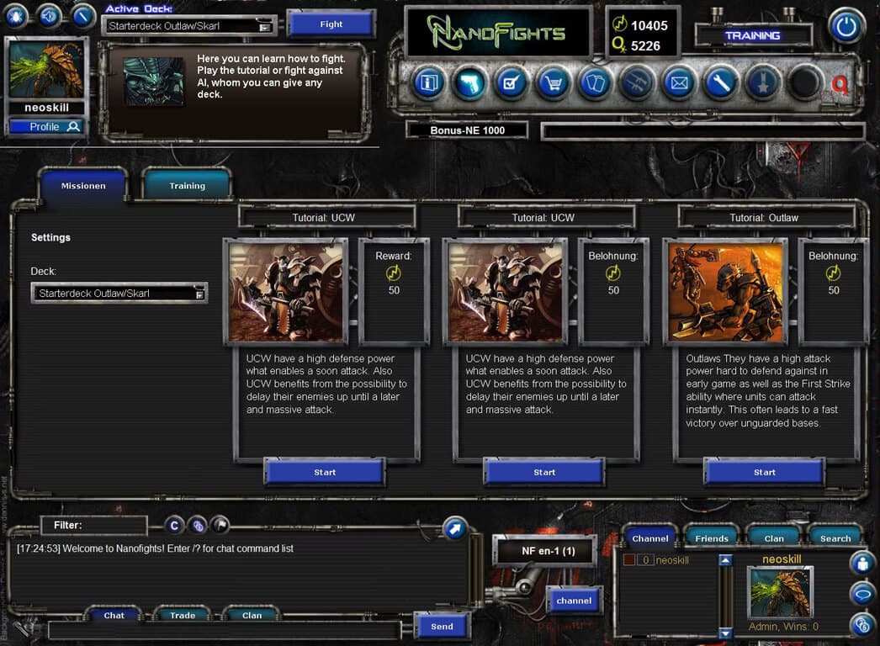Click the red Q icon
The image size is (880, 646).
pyautogui.click(x=840, y=85)
